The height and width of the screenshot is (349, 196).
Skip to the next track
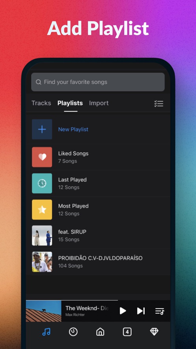tap(141, 311)
